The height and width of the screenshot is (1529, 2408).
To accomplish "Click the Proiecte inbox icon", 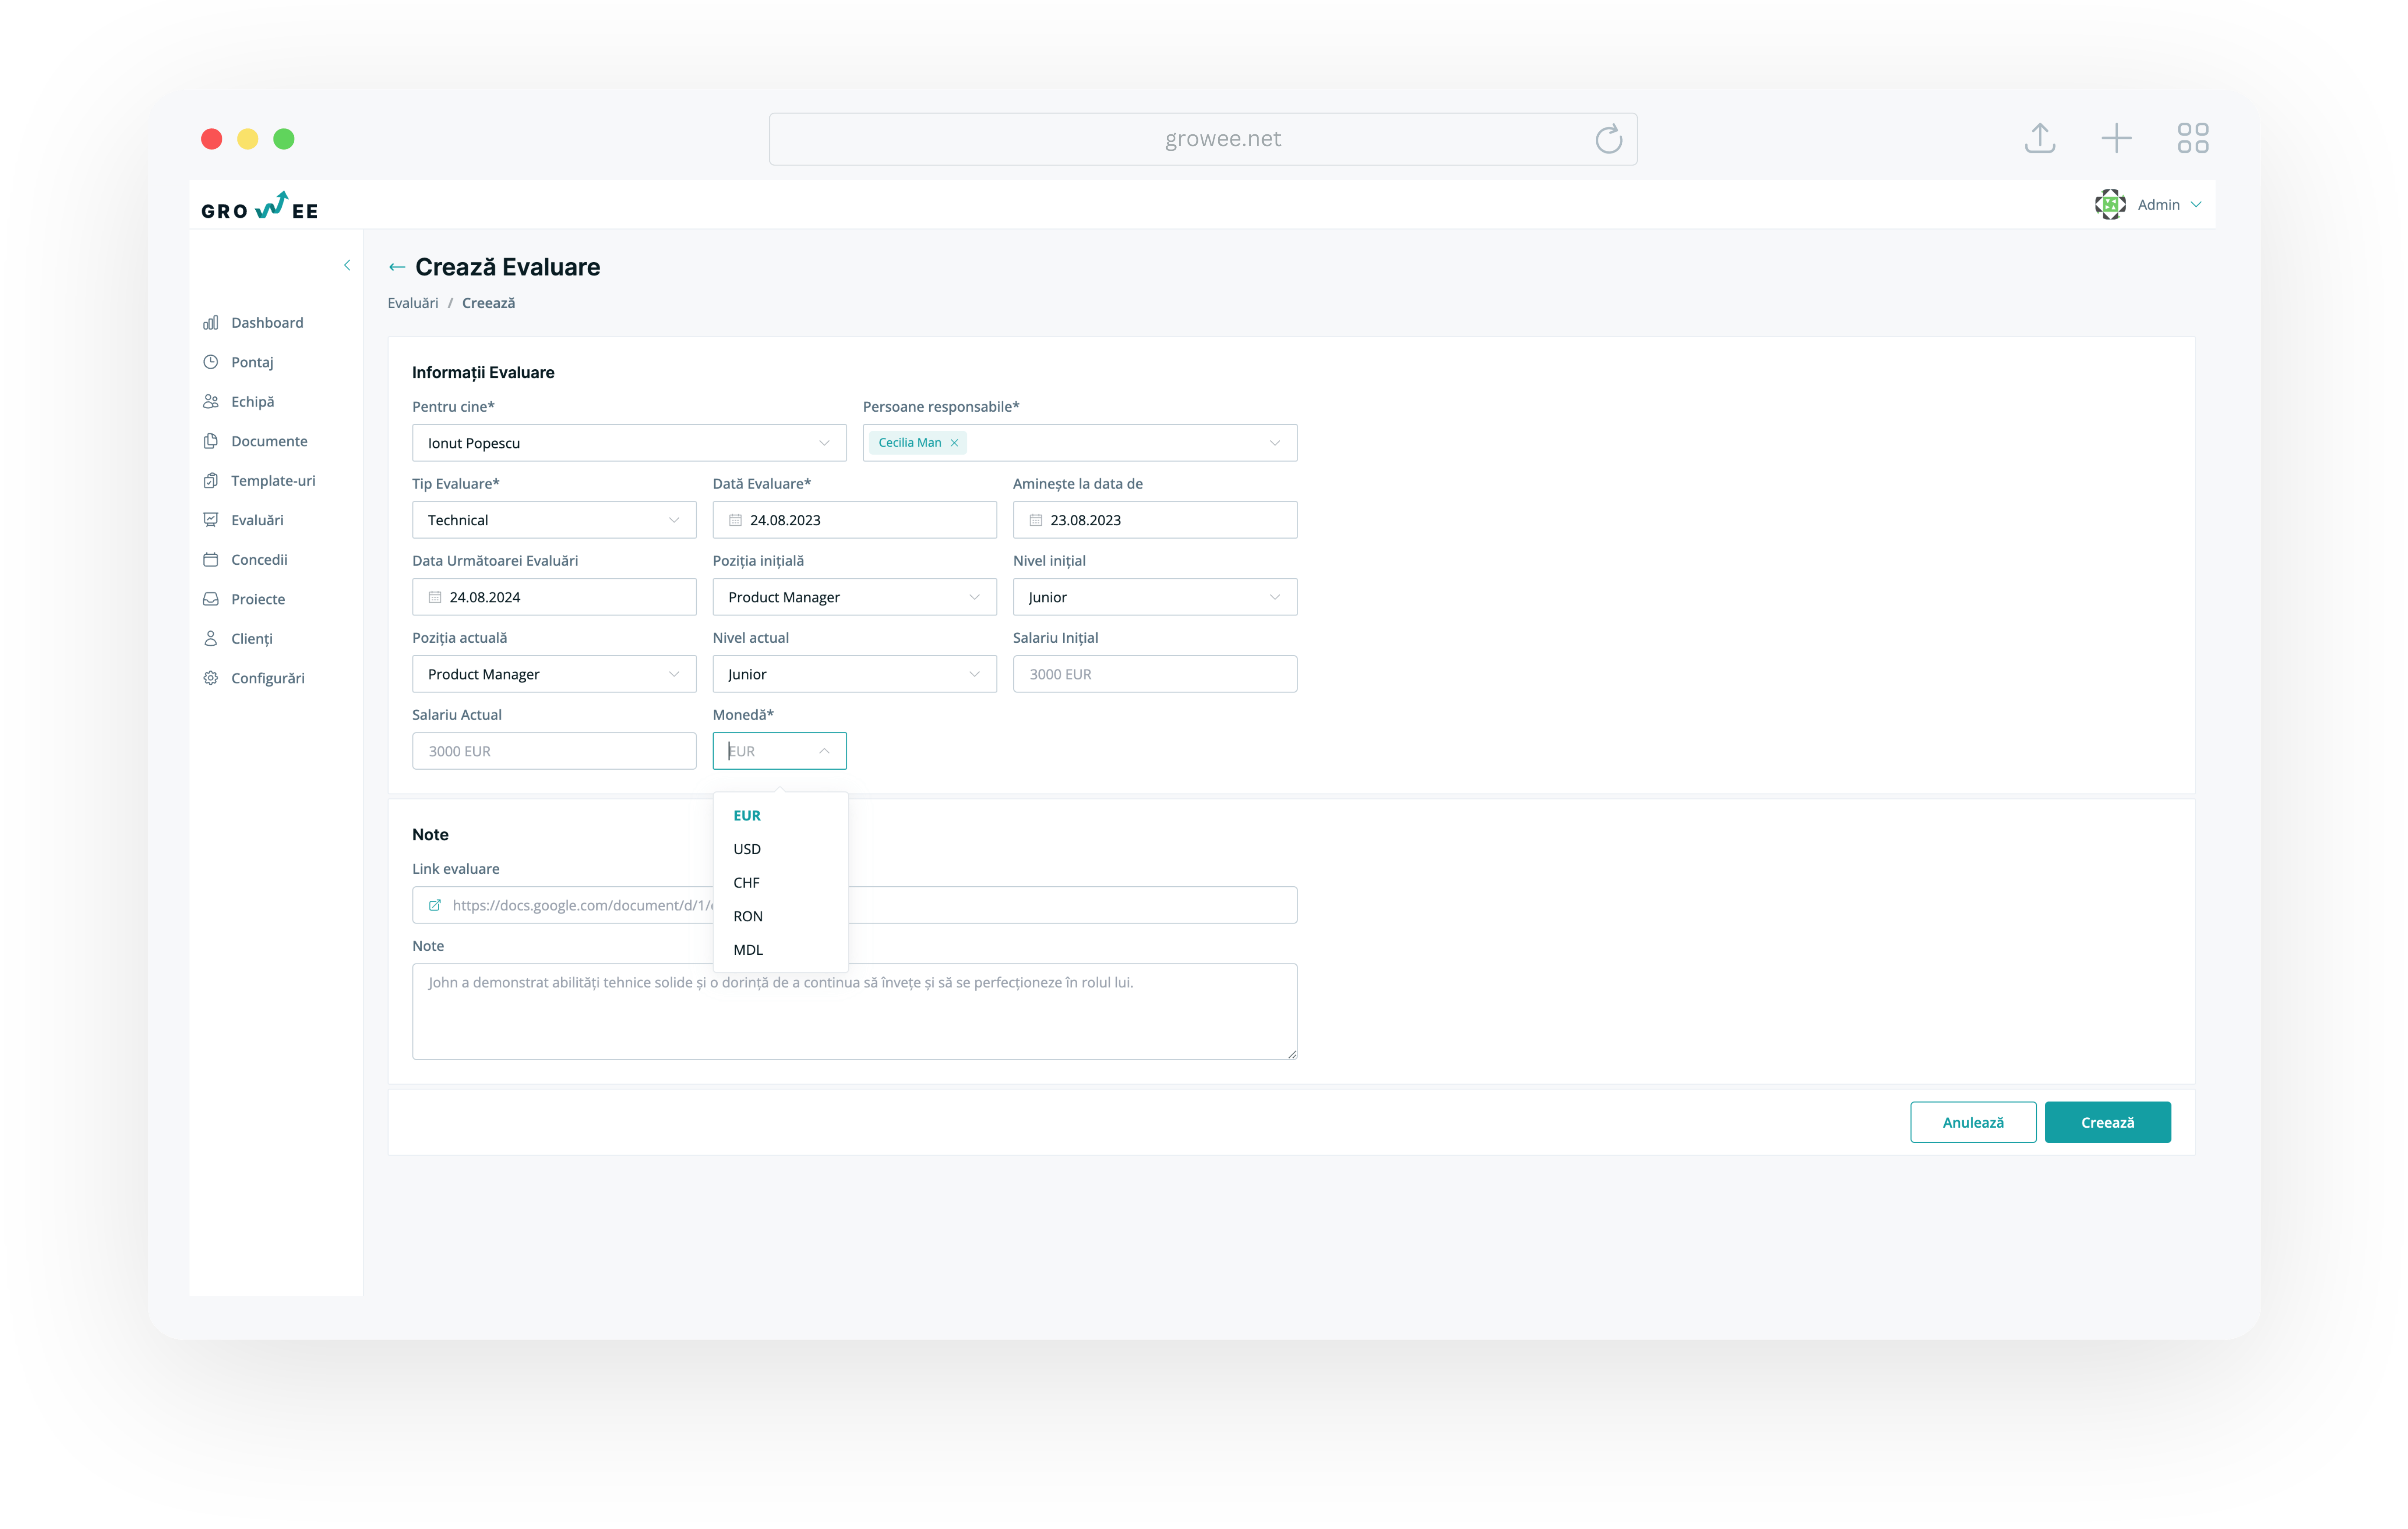I will pos(210,599).
